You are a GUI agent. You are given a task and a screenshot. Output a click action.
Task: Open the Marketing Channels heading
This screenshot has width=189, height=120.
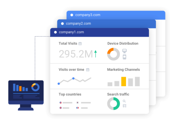(x=123, y=70)
